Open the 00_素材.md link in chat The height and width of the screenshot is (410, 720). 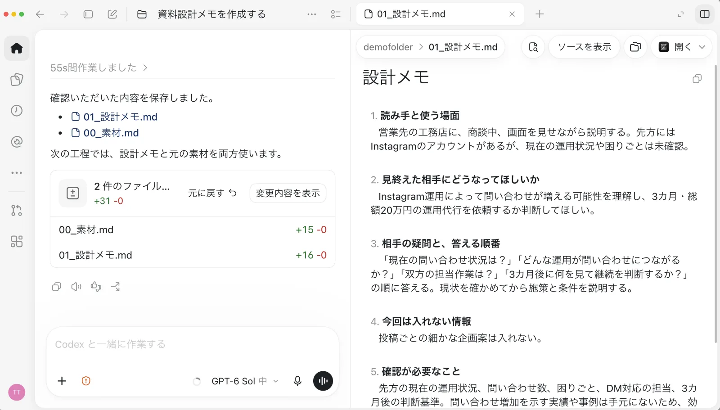(x=105, y=133)
